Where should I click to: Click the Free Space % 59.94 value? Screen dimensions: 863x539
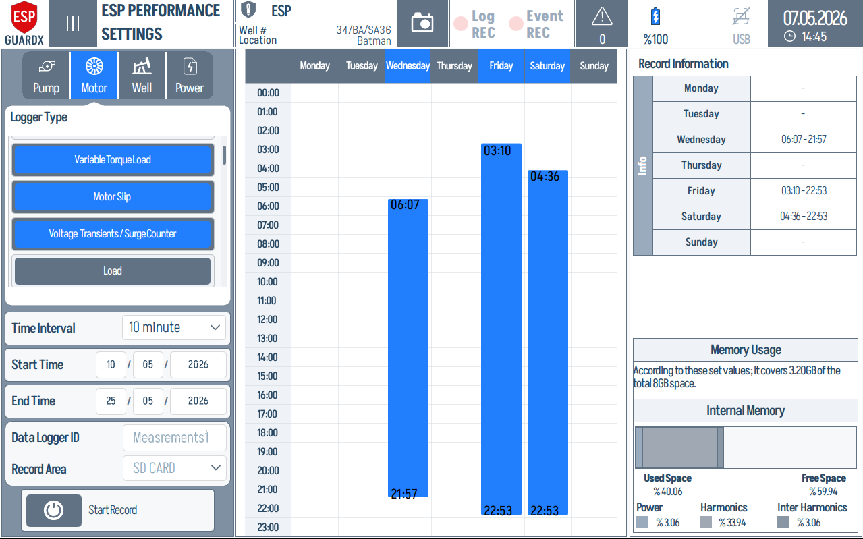823,492
